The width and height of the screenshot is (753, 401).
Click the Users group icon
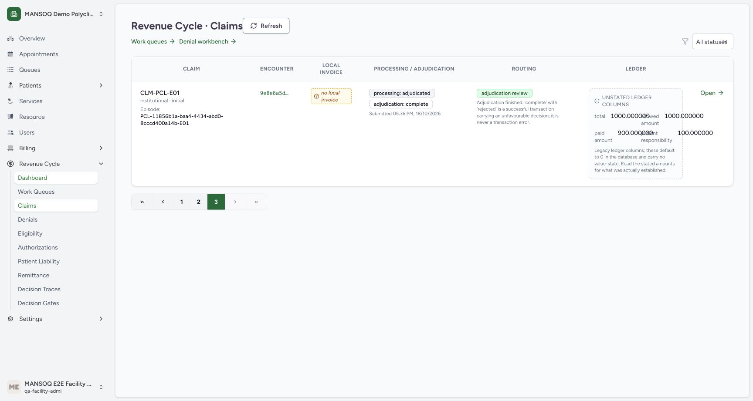pos(10,132)
